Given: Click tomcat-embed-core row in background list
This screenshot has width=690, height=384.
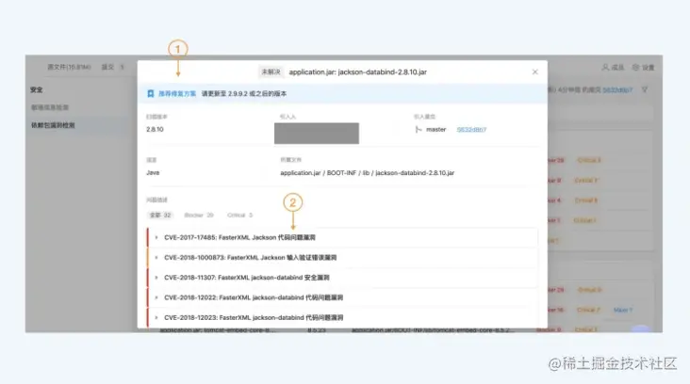Looking at the screenshot, I should (x=218, y=330).
